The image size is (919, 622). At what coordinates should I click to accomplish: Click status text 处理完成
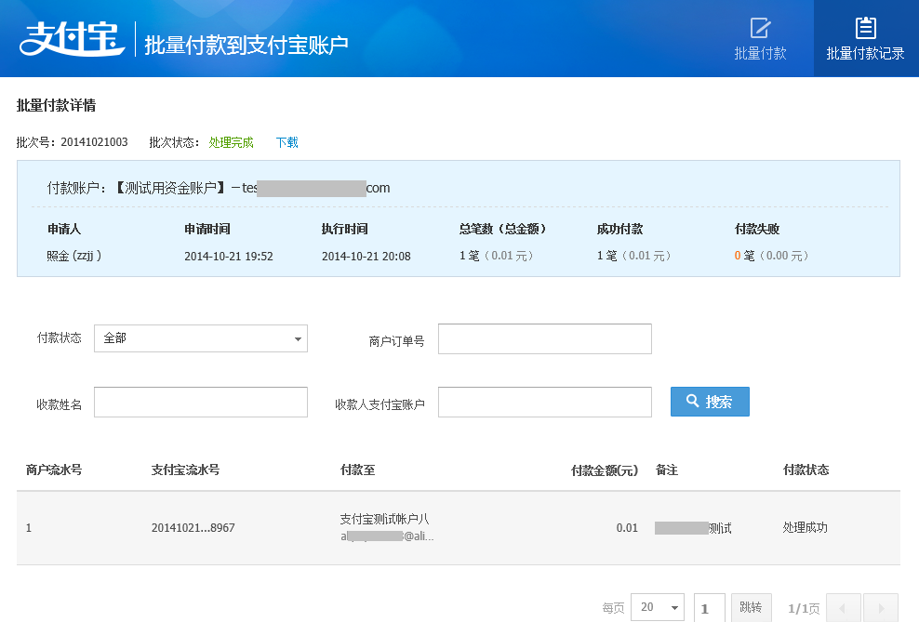[x=231, y=142]
